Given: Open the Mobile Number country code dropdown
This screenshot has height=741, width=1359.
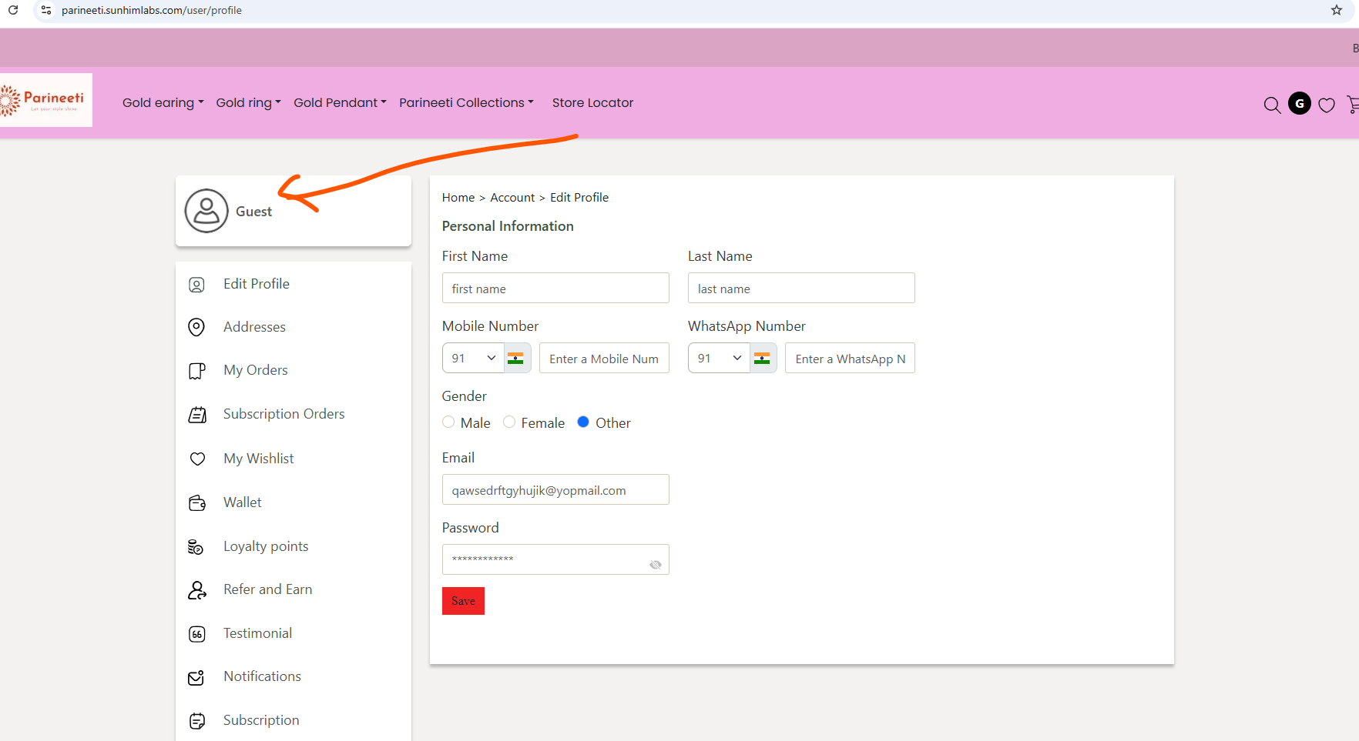Looking at the screenshot, I should click(473, 358).
